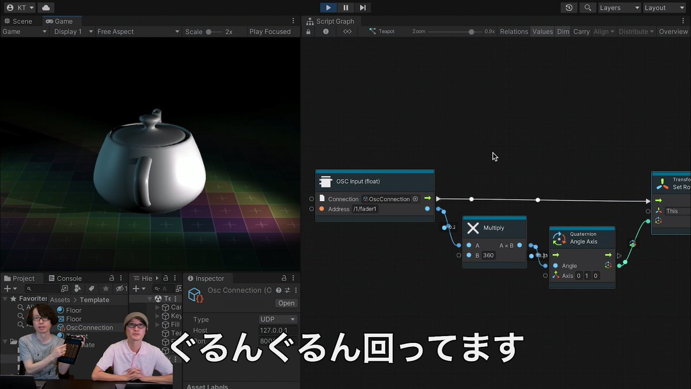Open the Hierarchy create plus menu
The height and width of the screenshot is (389, 691).
(138, 289)
